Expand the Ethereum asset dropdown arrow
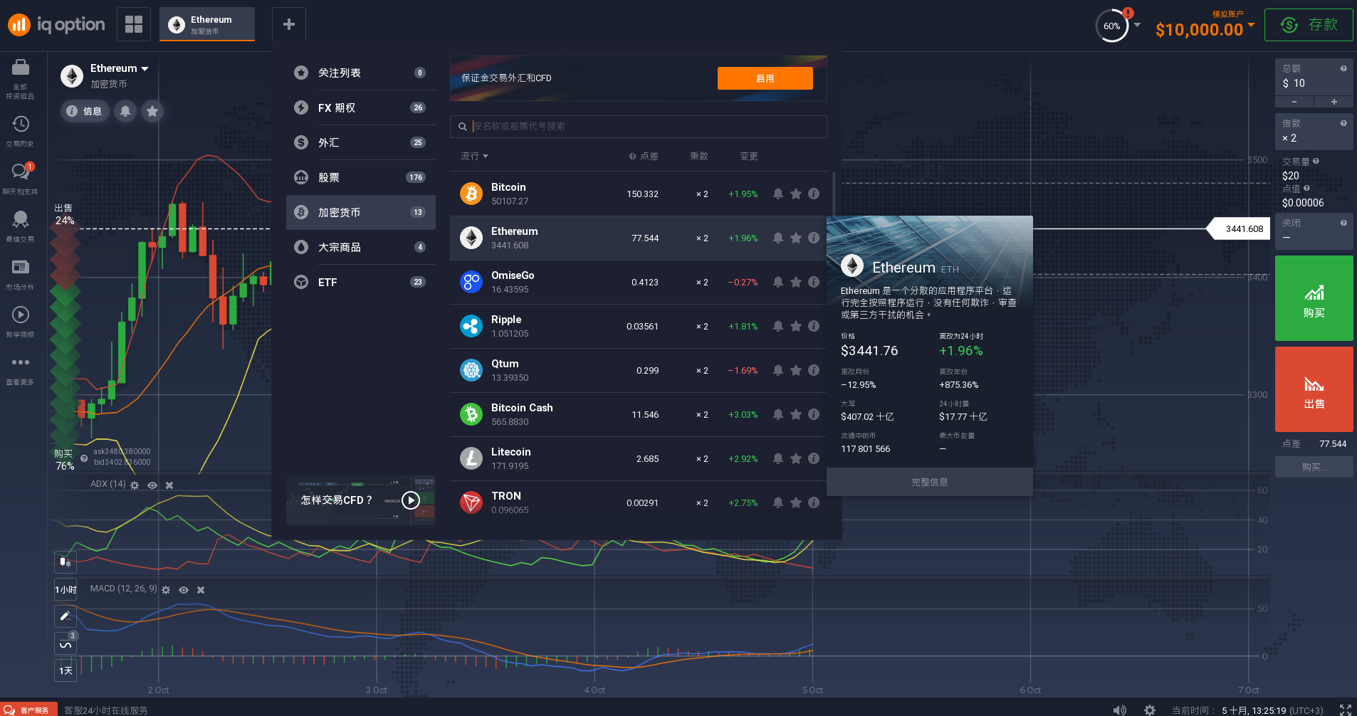The image size is (1357, 716). click(145, 69)
